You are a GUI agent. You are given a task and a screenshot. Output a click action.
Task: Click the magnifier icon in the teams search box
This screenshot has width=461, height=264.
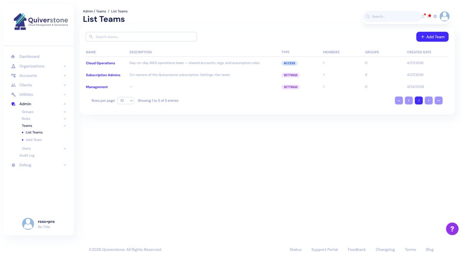[91, 37]
